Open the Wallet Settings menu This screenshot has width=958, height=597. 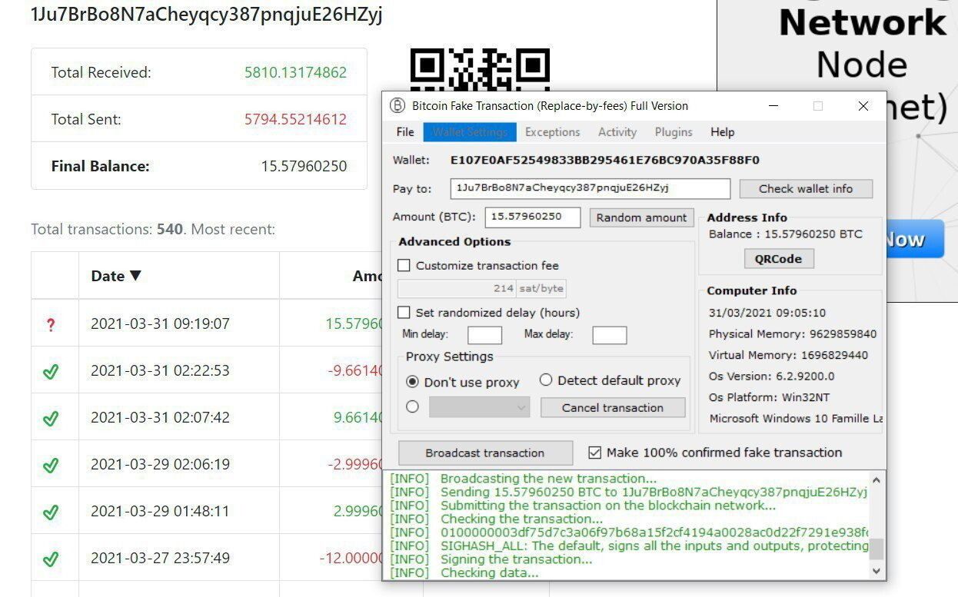click(x=469, y=132)
